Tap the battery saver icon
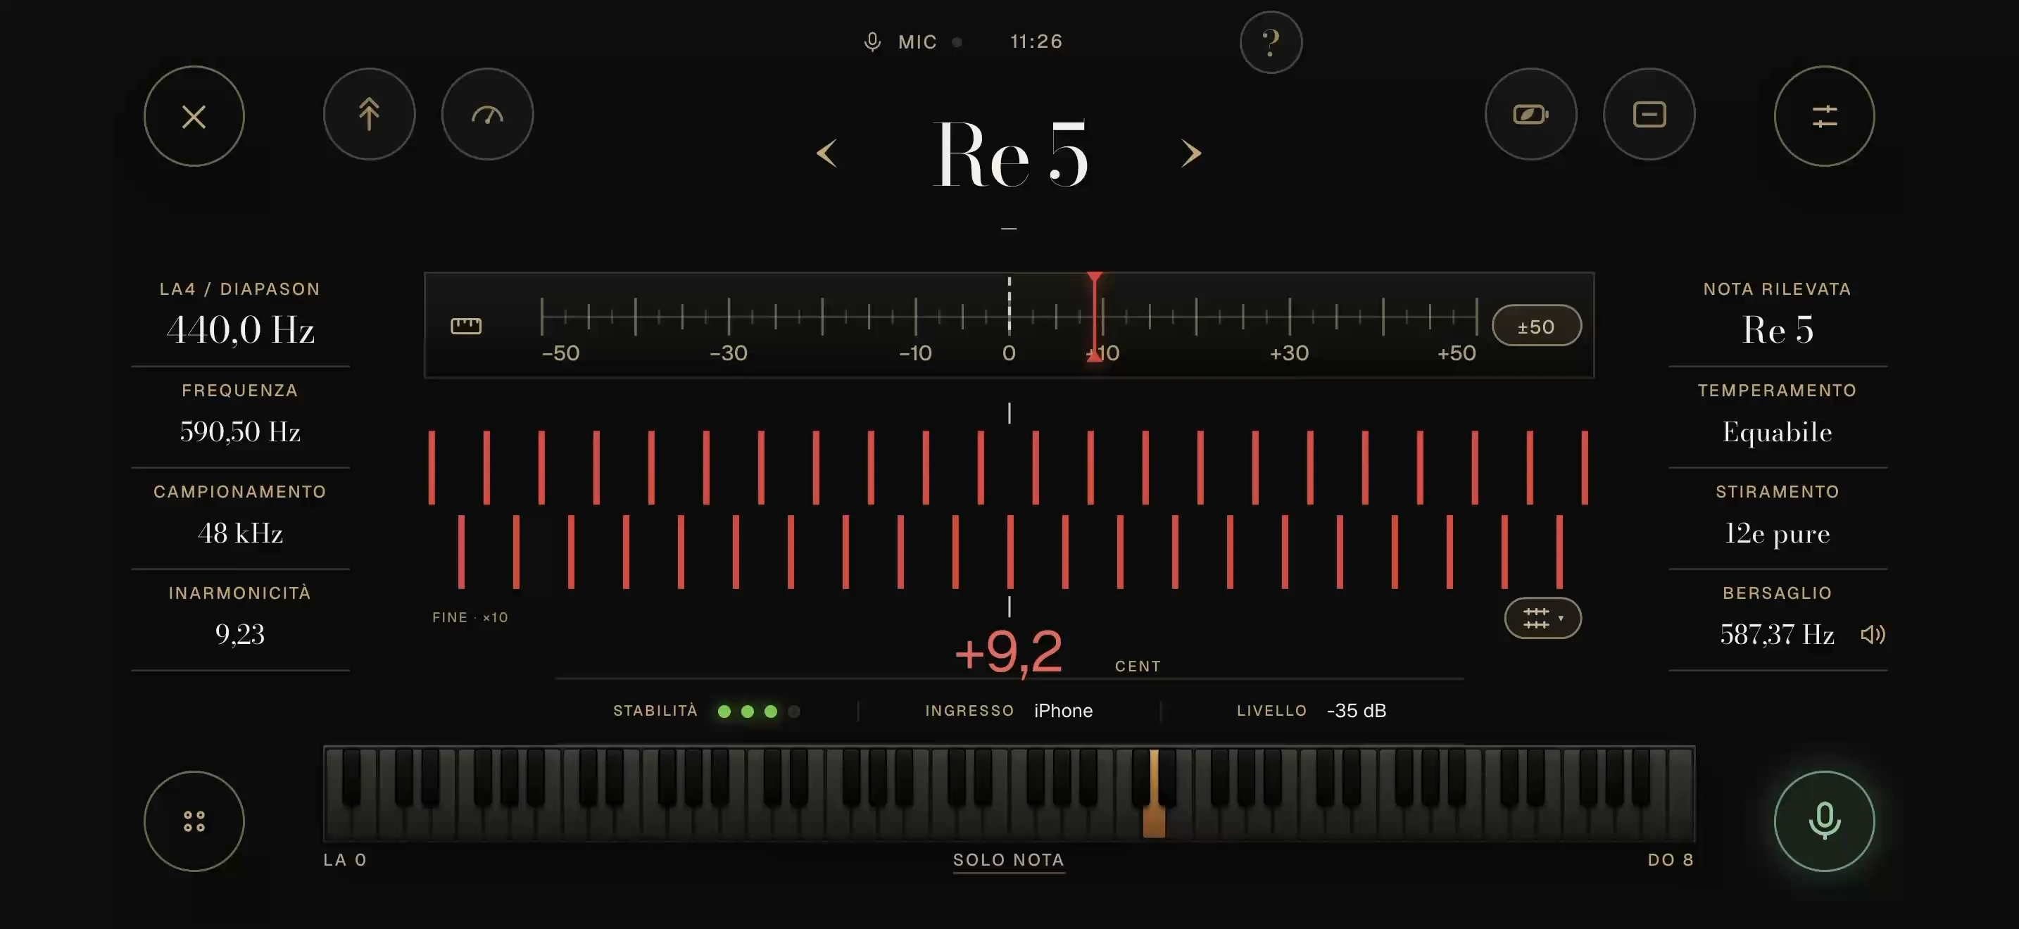 click(x=1530, y=114)
